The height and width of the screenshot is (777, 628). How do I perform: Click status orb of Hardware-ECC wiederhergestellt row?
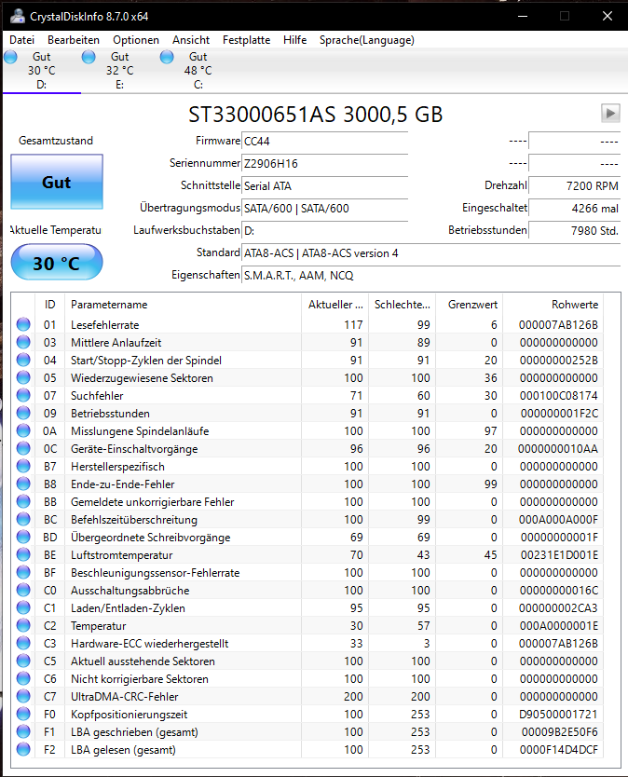tap(23, 643)
